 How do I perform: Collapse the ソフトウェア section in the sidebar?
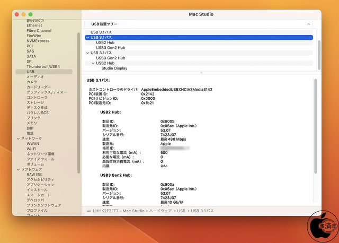pos(18,169)
